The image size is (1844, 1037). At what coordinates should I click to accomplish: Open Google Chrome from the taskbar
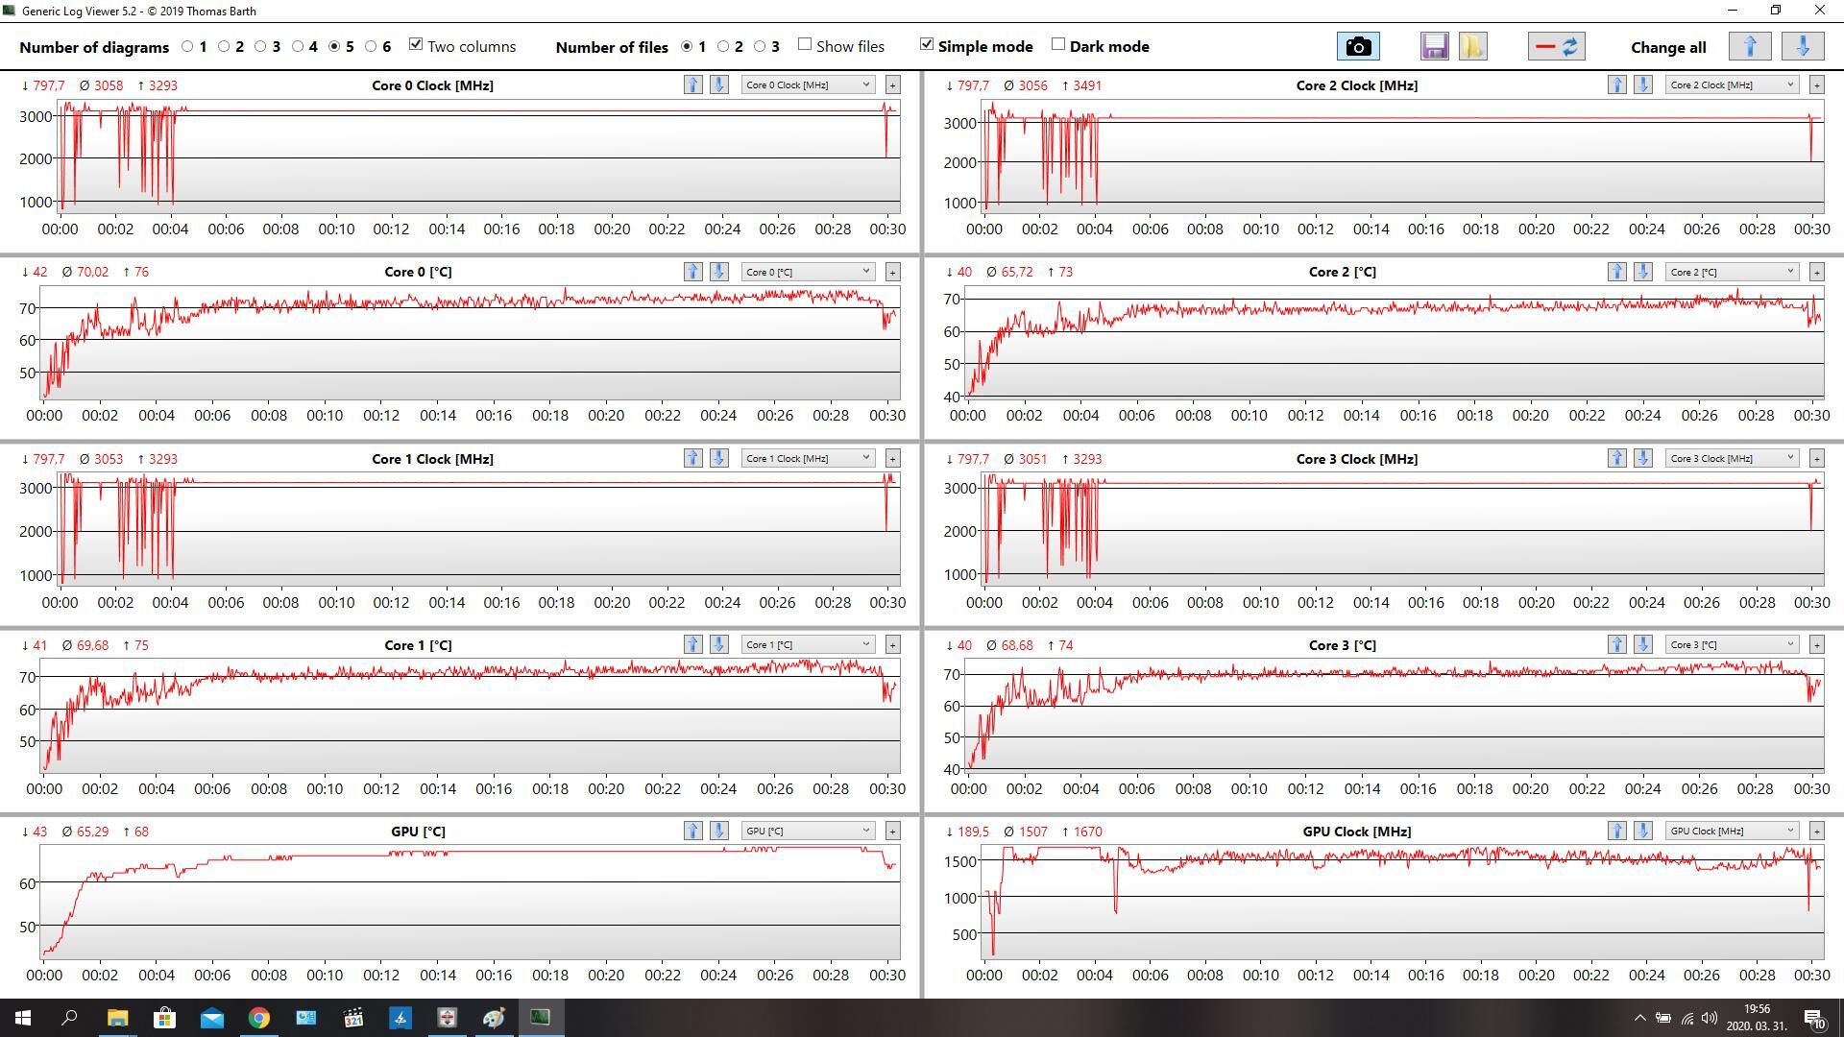click(258, 1018)
